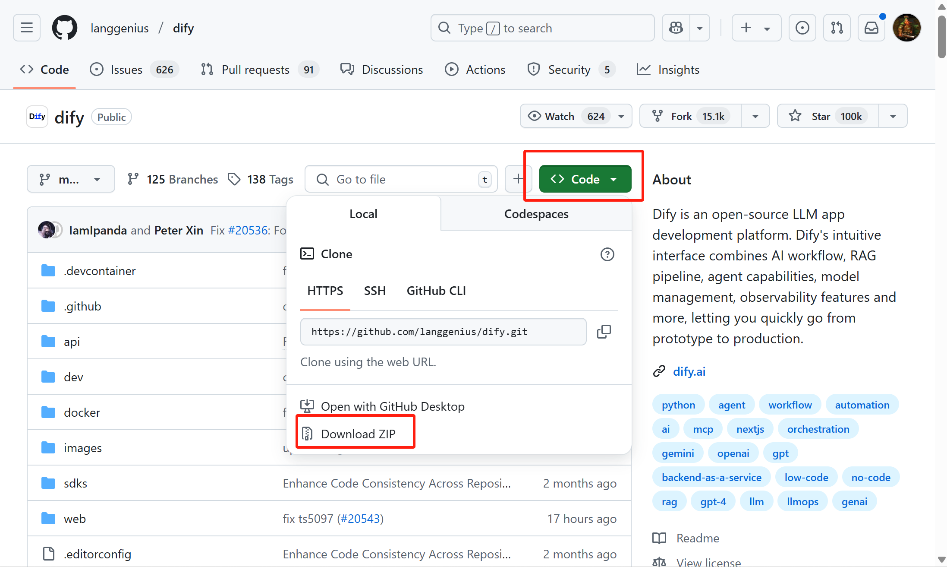Open the hamburger navigation menu

[x=27, y=28]
